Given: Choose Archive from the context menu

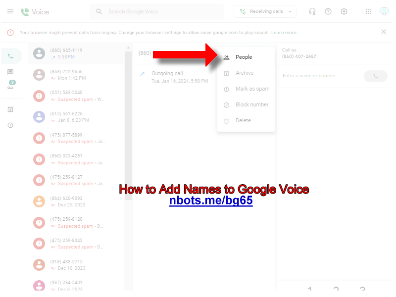Looking at the screenshot, I should (246, 73).
